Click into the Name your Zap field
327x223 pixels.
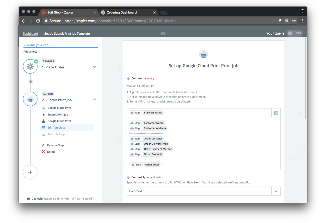point(60,45)
